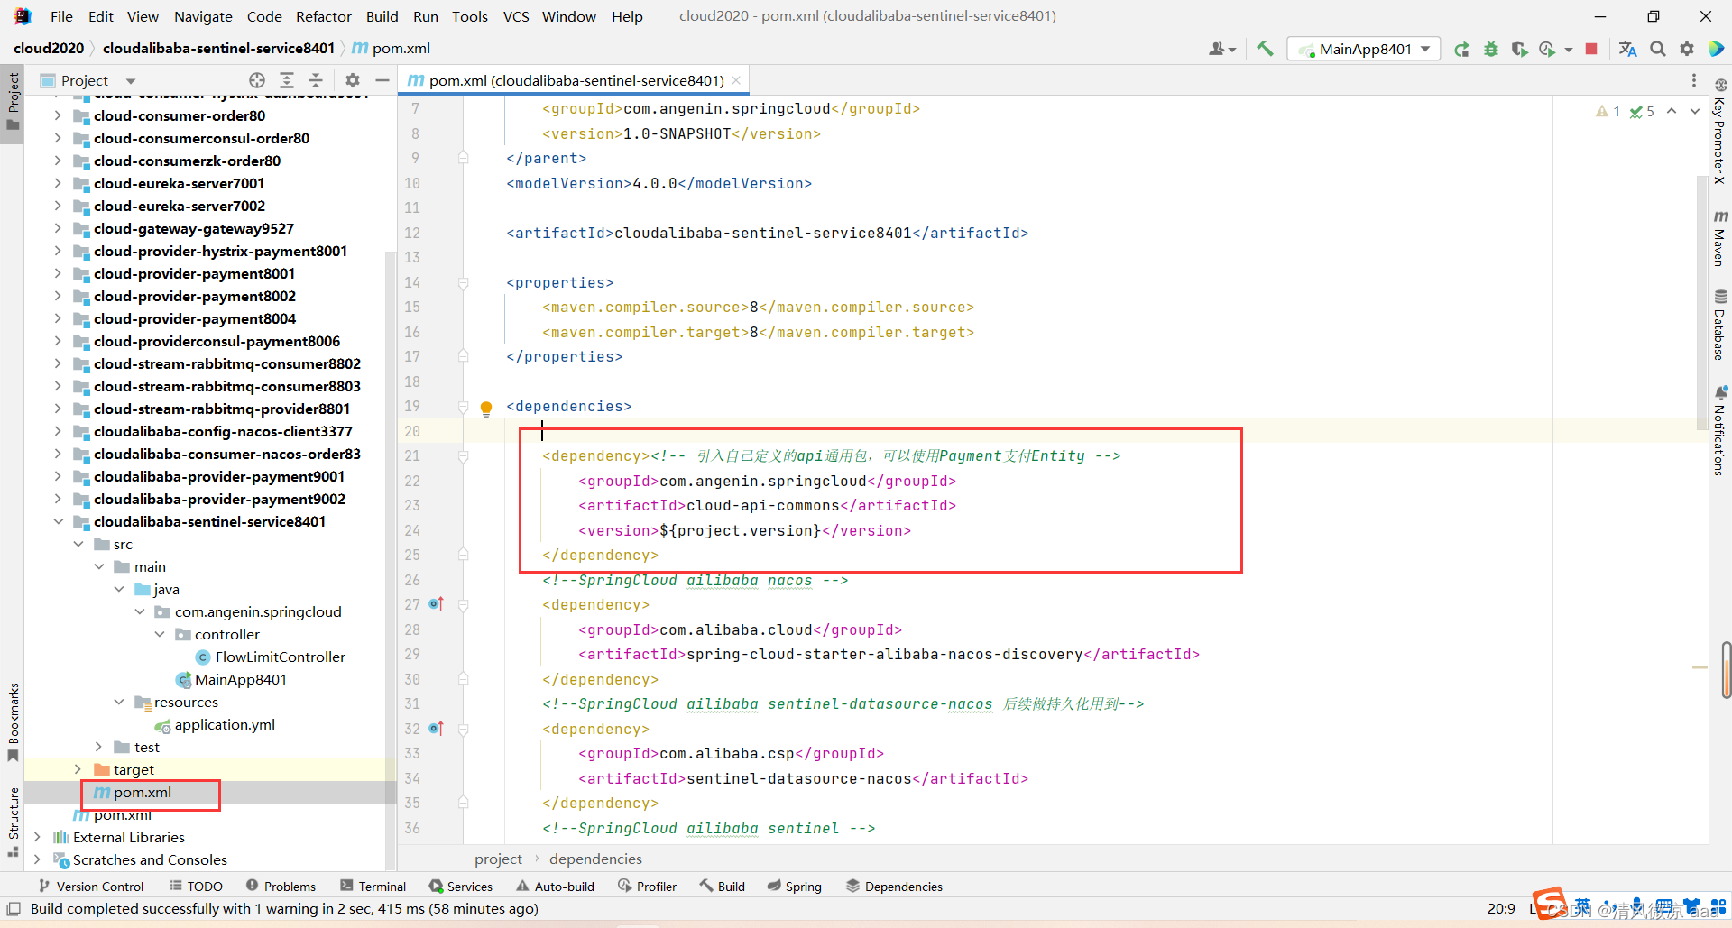Click the intention lightbulb on line 19

486,408
